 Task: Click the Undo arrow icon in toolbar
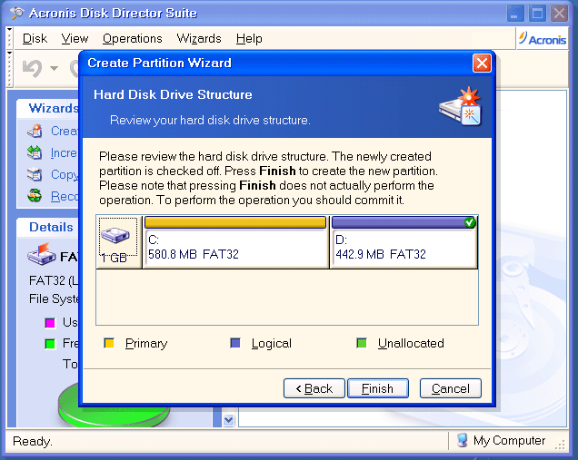(32, 68)
